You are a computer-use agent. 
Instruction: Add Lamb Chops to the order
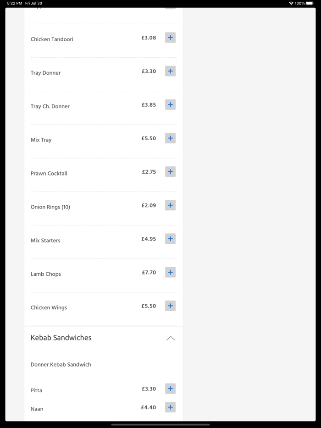(170, 272)
